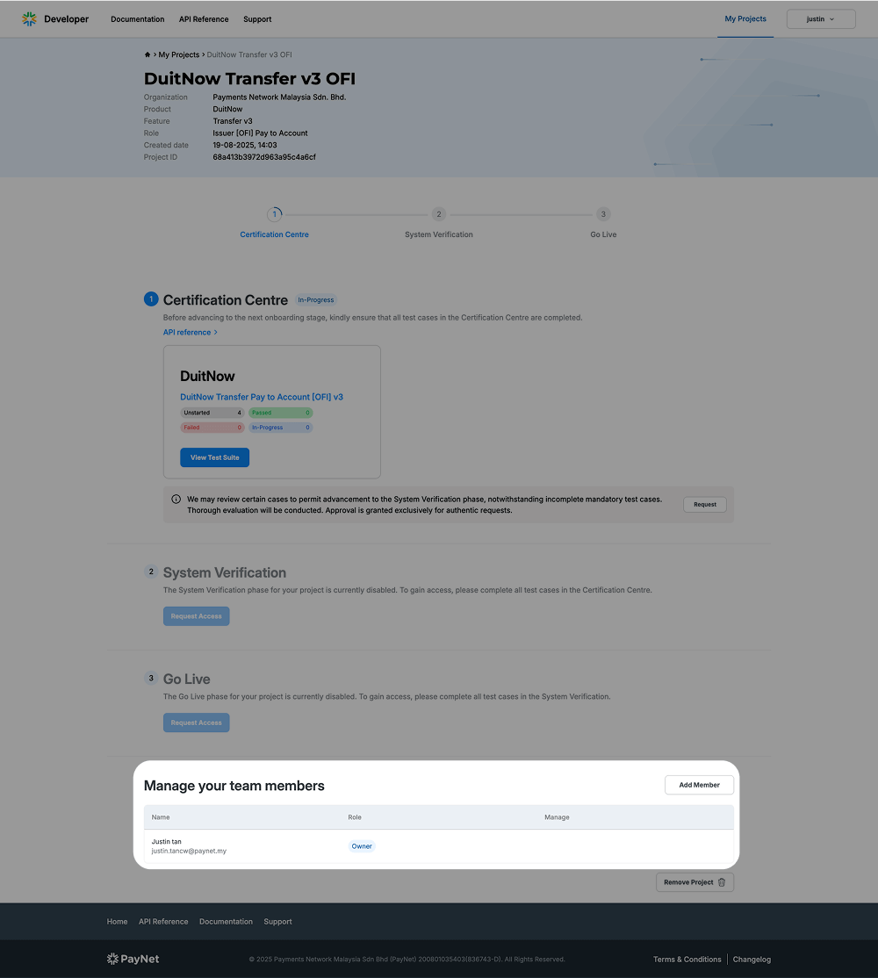Click the Request button in notice
This screenshot has height=978, width=878.
point(705,505)
